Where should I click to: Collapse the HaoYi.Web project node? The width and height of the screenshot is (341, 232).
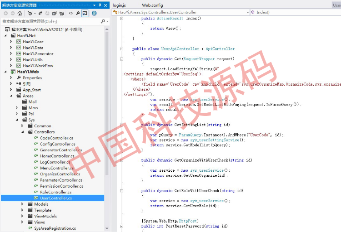pos(5,72)
